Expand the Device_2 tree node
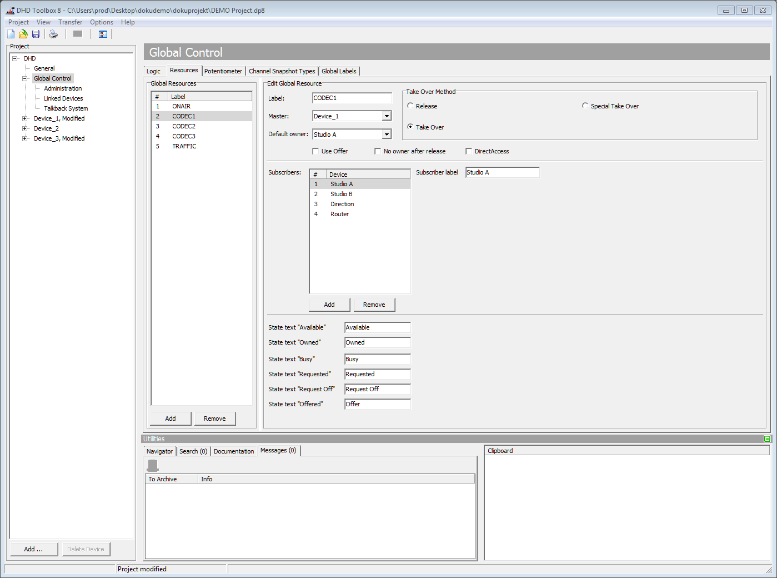 (x=24, y=128)
